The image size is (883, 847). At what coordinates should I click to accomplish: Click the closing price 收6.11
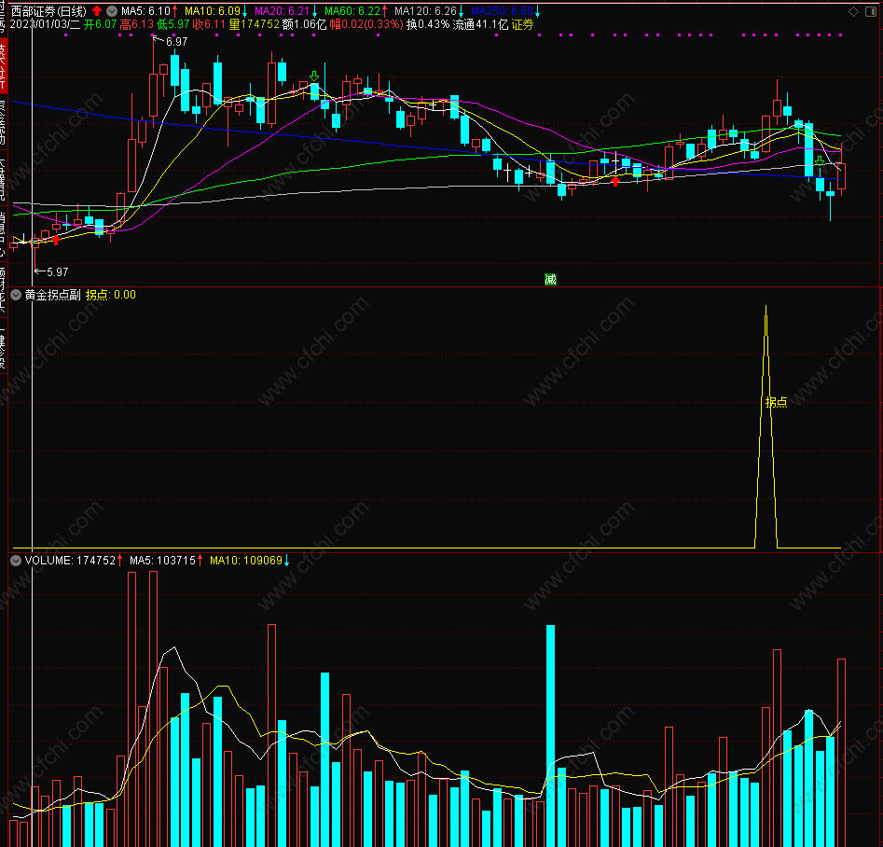[x=209, y=24]
